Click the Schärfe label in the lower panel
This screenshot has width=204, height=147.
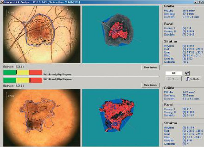(169, 115)
